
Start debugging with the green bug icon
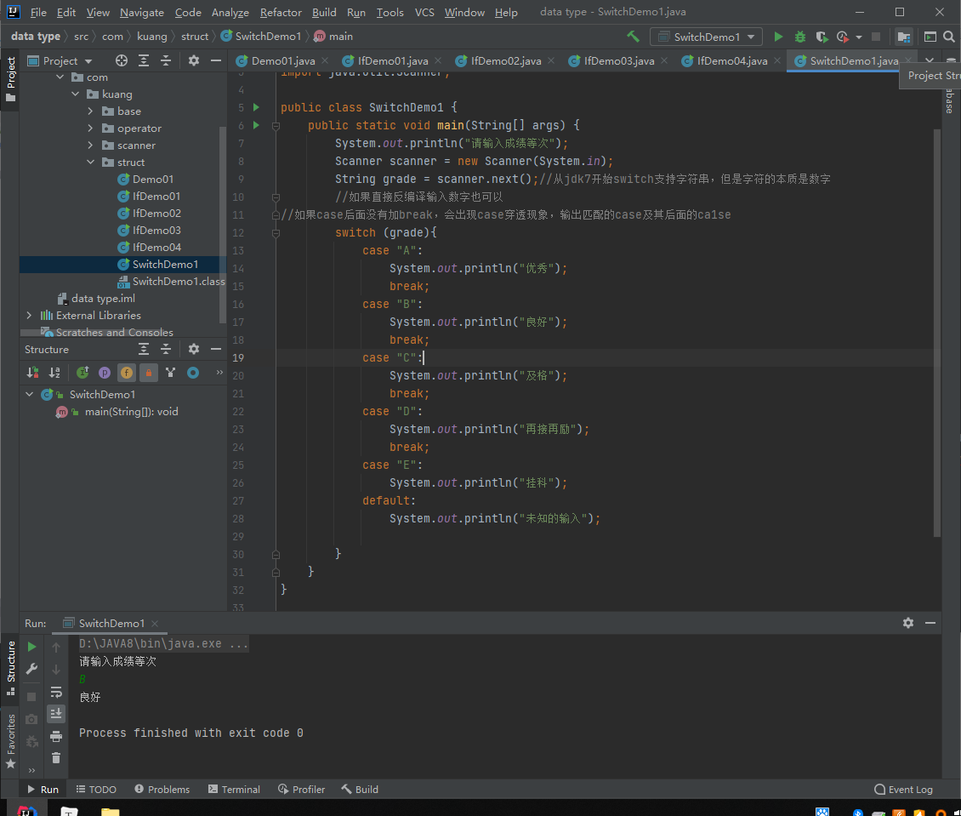click(x=799, y=37)
